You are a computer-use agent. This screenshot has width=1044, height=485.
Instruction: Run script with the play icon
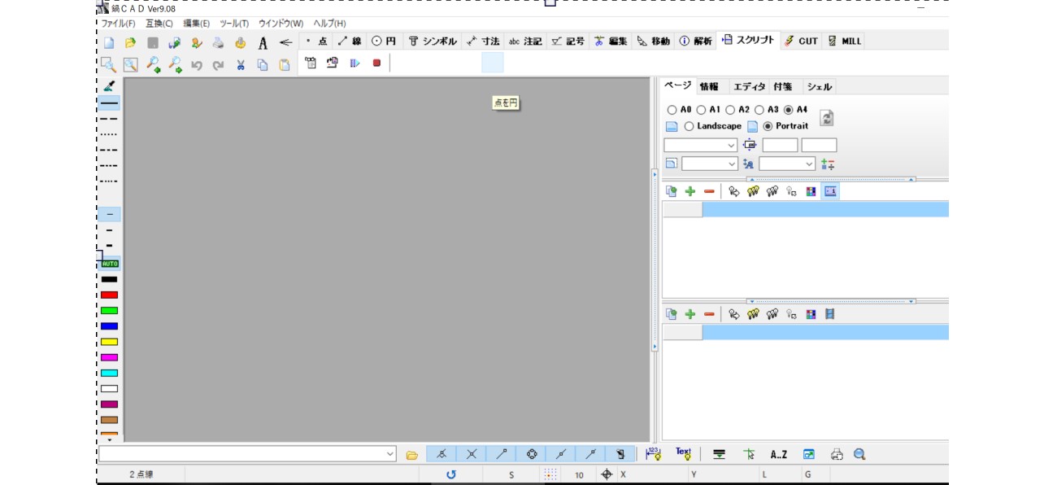coord(355,63)
